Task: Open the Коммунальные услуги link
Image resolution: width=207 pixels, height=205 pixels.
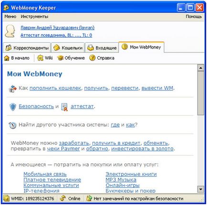Action: (51, 185)
